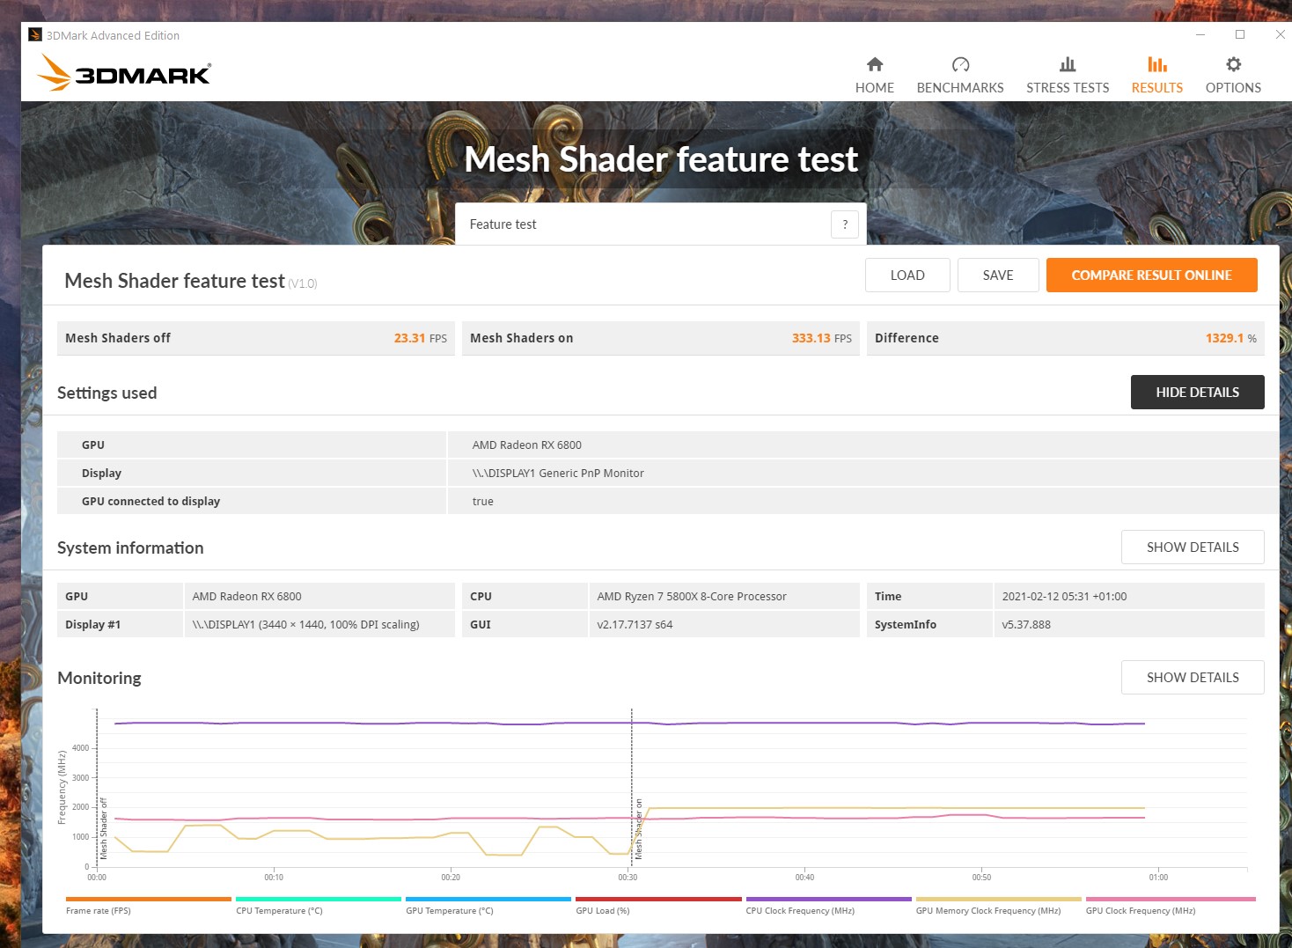This screenshot has width=1292, height=948.
Task: Click the Mesh Shaders off 23.31 FPS score
Action: [x=420, y=338]
